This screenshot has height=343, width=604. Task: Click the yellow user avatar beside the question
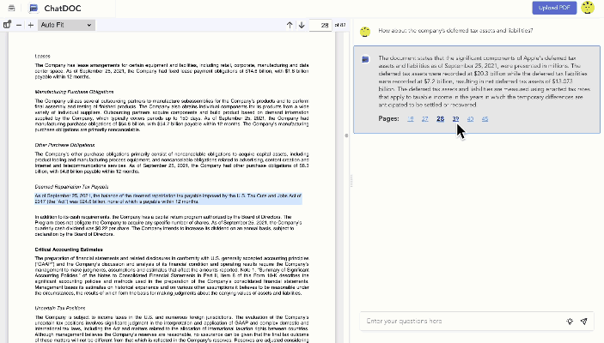[365, 32]
